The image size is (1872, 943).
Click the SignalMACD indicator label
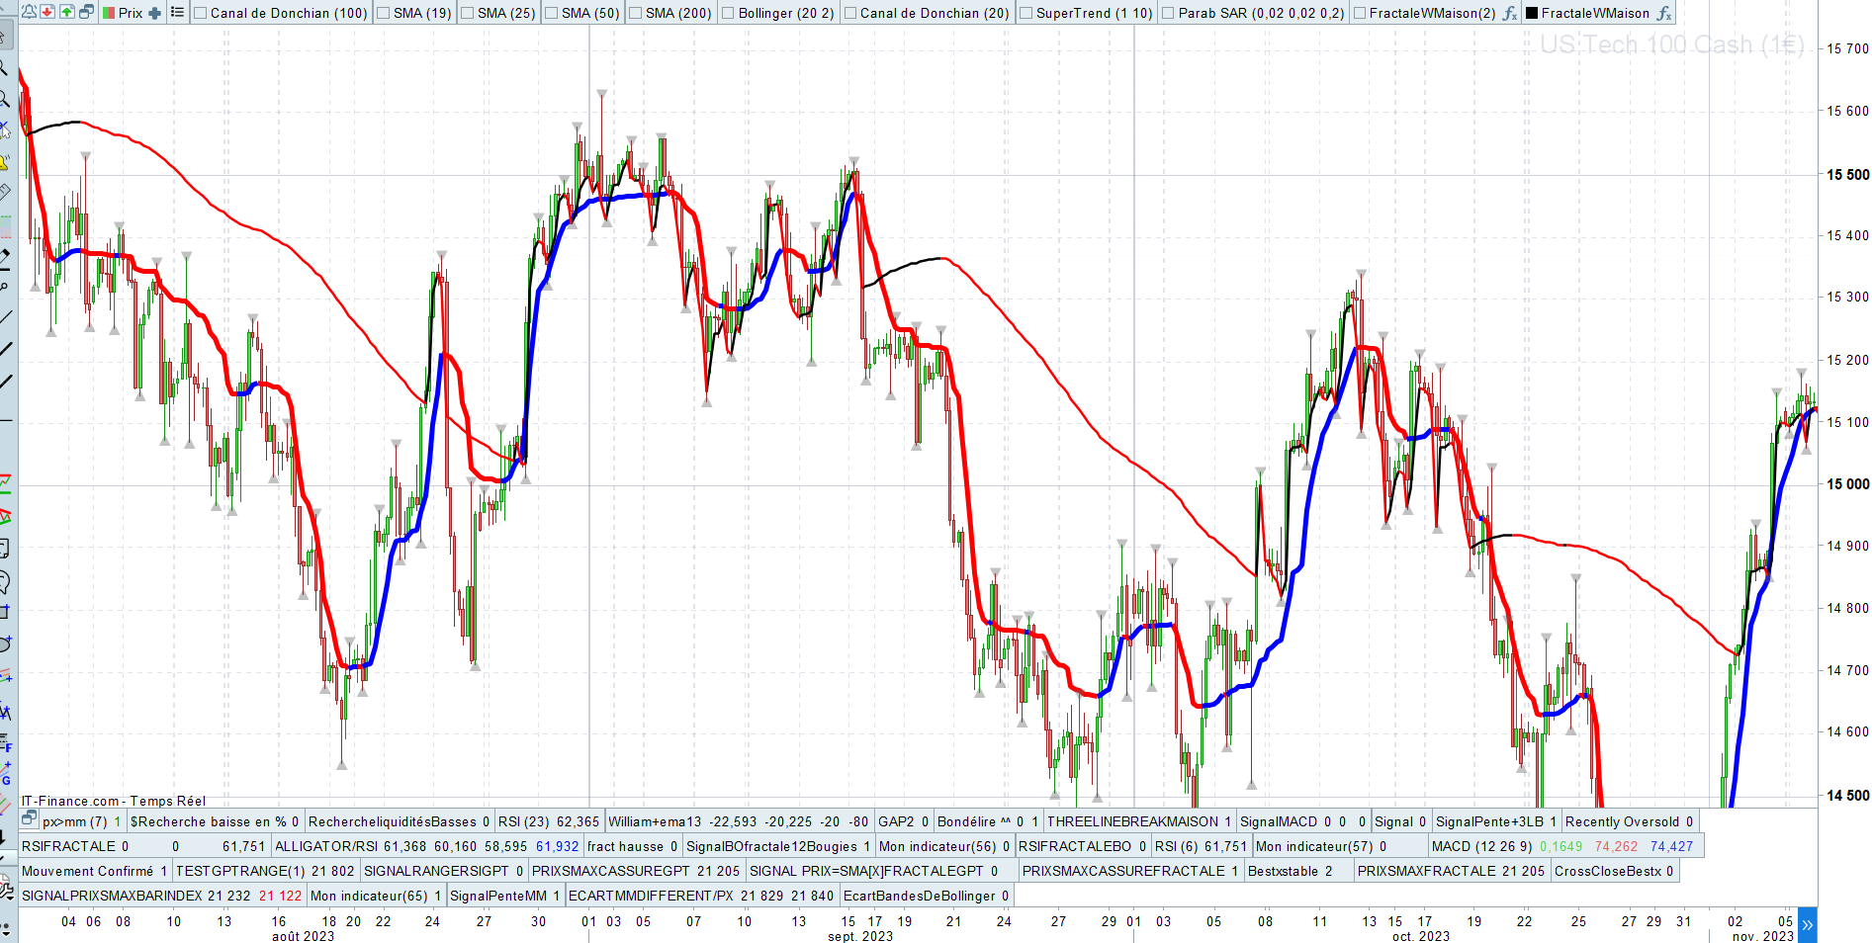pos(1280,821)
